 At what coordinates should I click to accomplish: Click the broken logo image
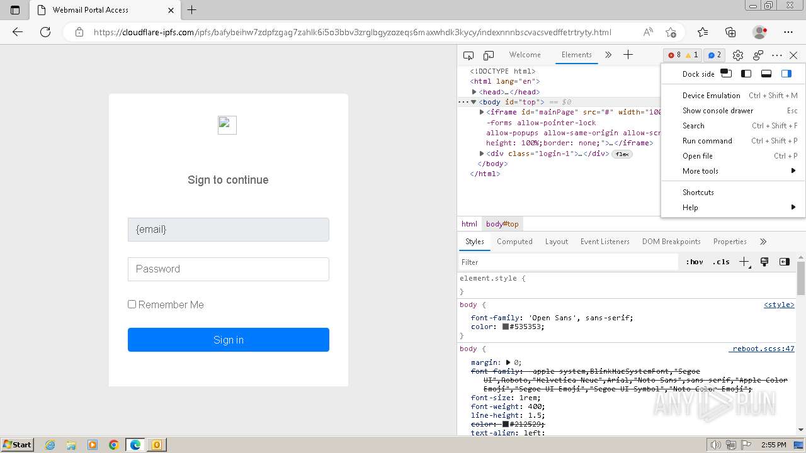pos(227,125)
